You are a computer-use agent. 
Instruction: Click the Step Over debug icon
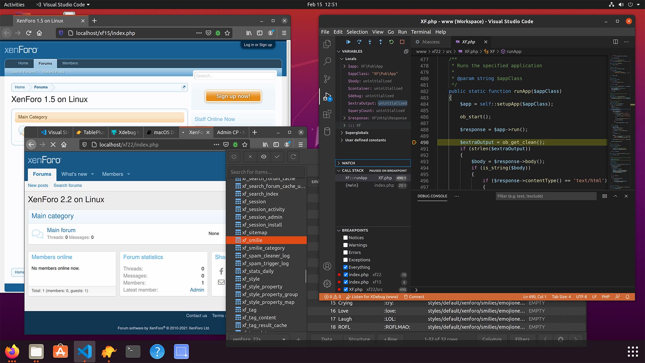point(359,41)
